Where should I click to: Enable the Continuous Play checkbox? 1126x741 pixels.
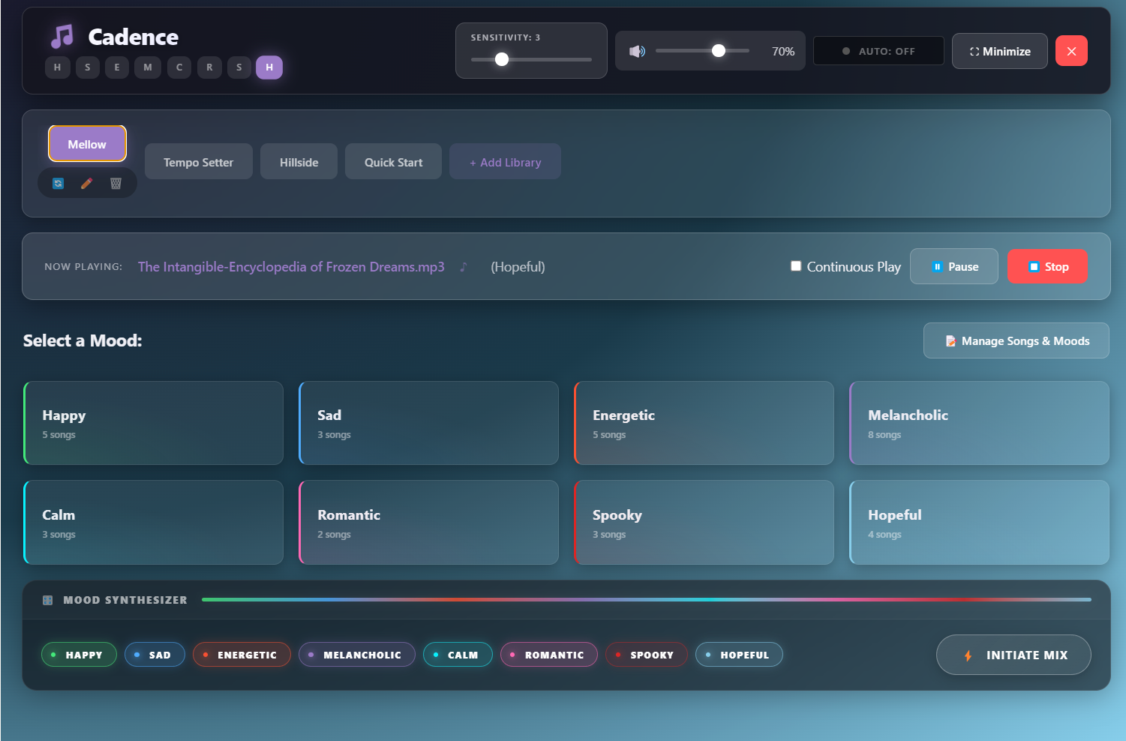[796, 266]
